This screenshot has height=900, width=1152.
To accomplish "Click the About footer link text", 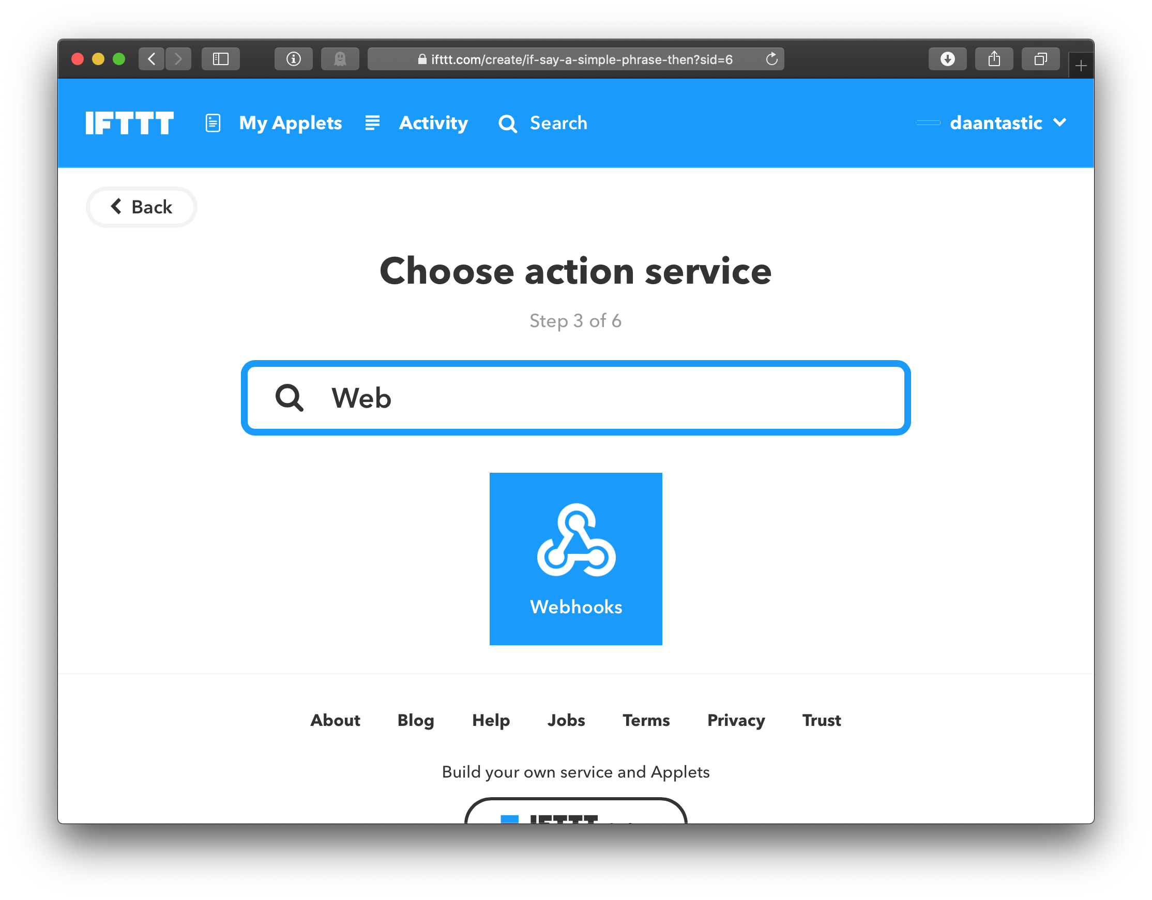I will coord(334,720).
